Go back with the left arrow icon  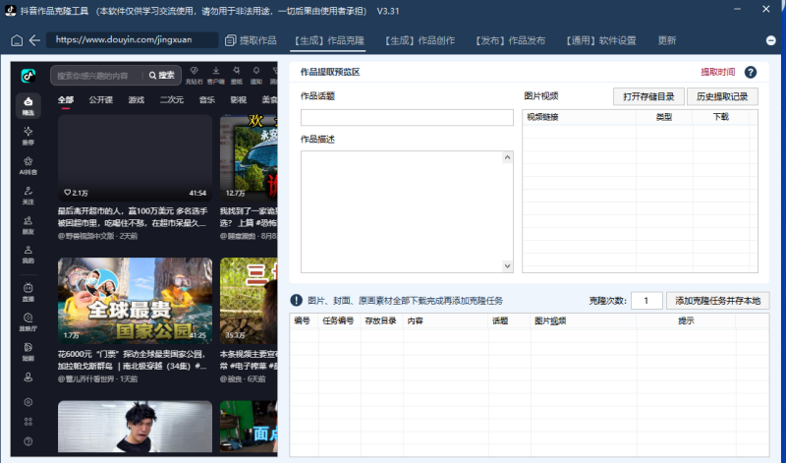pos(34,40)
